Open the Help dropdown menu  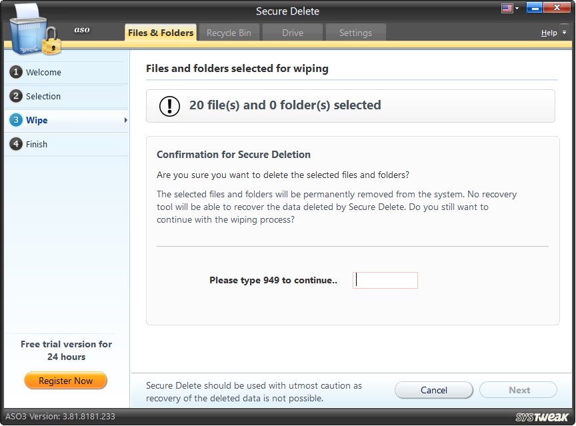tap(553, 32)
